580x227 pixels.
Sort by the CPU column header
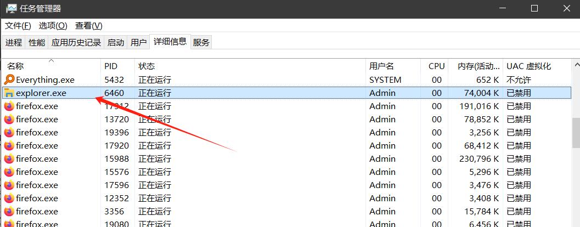click(434, 66)
